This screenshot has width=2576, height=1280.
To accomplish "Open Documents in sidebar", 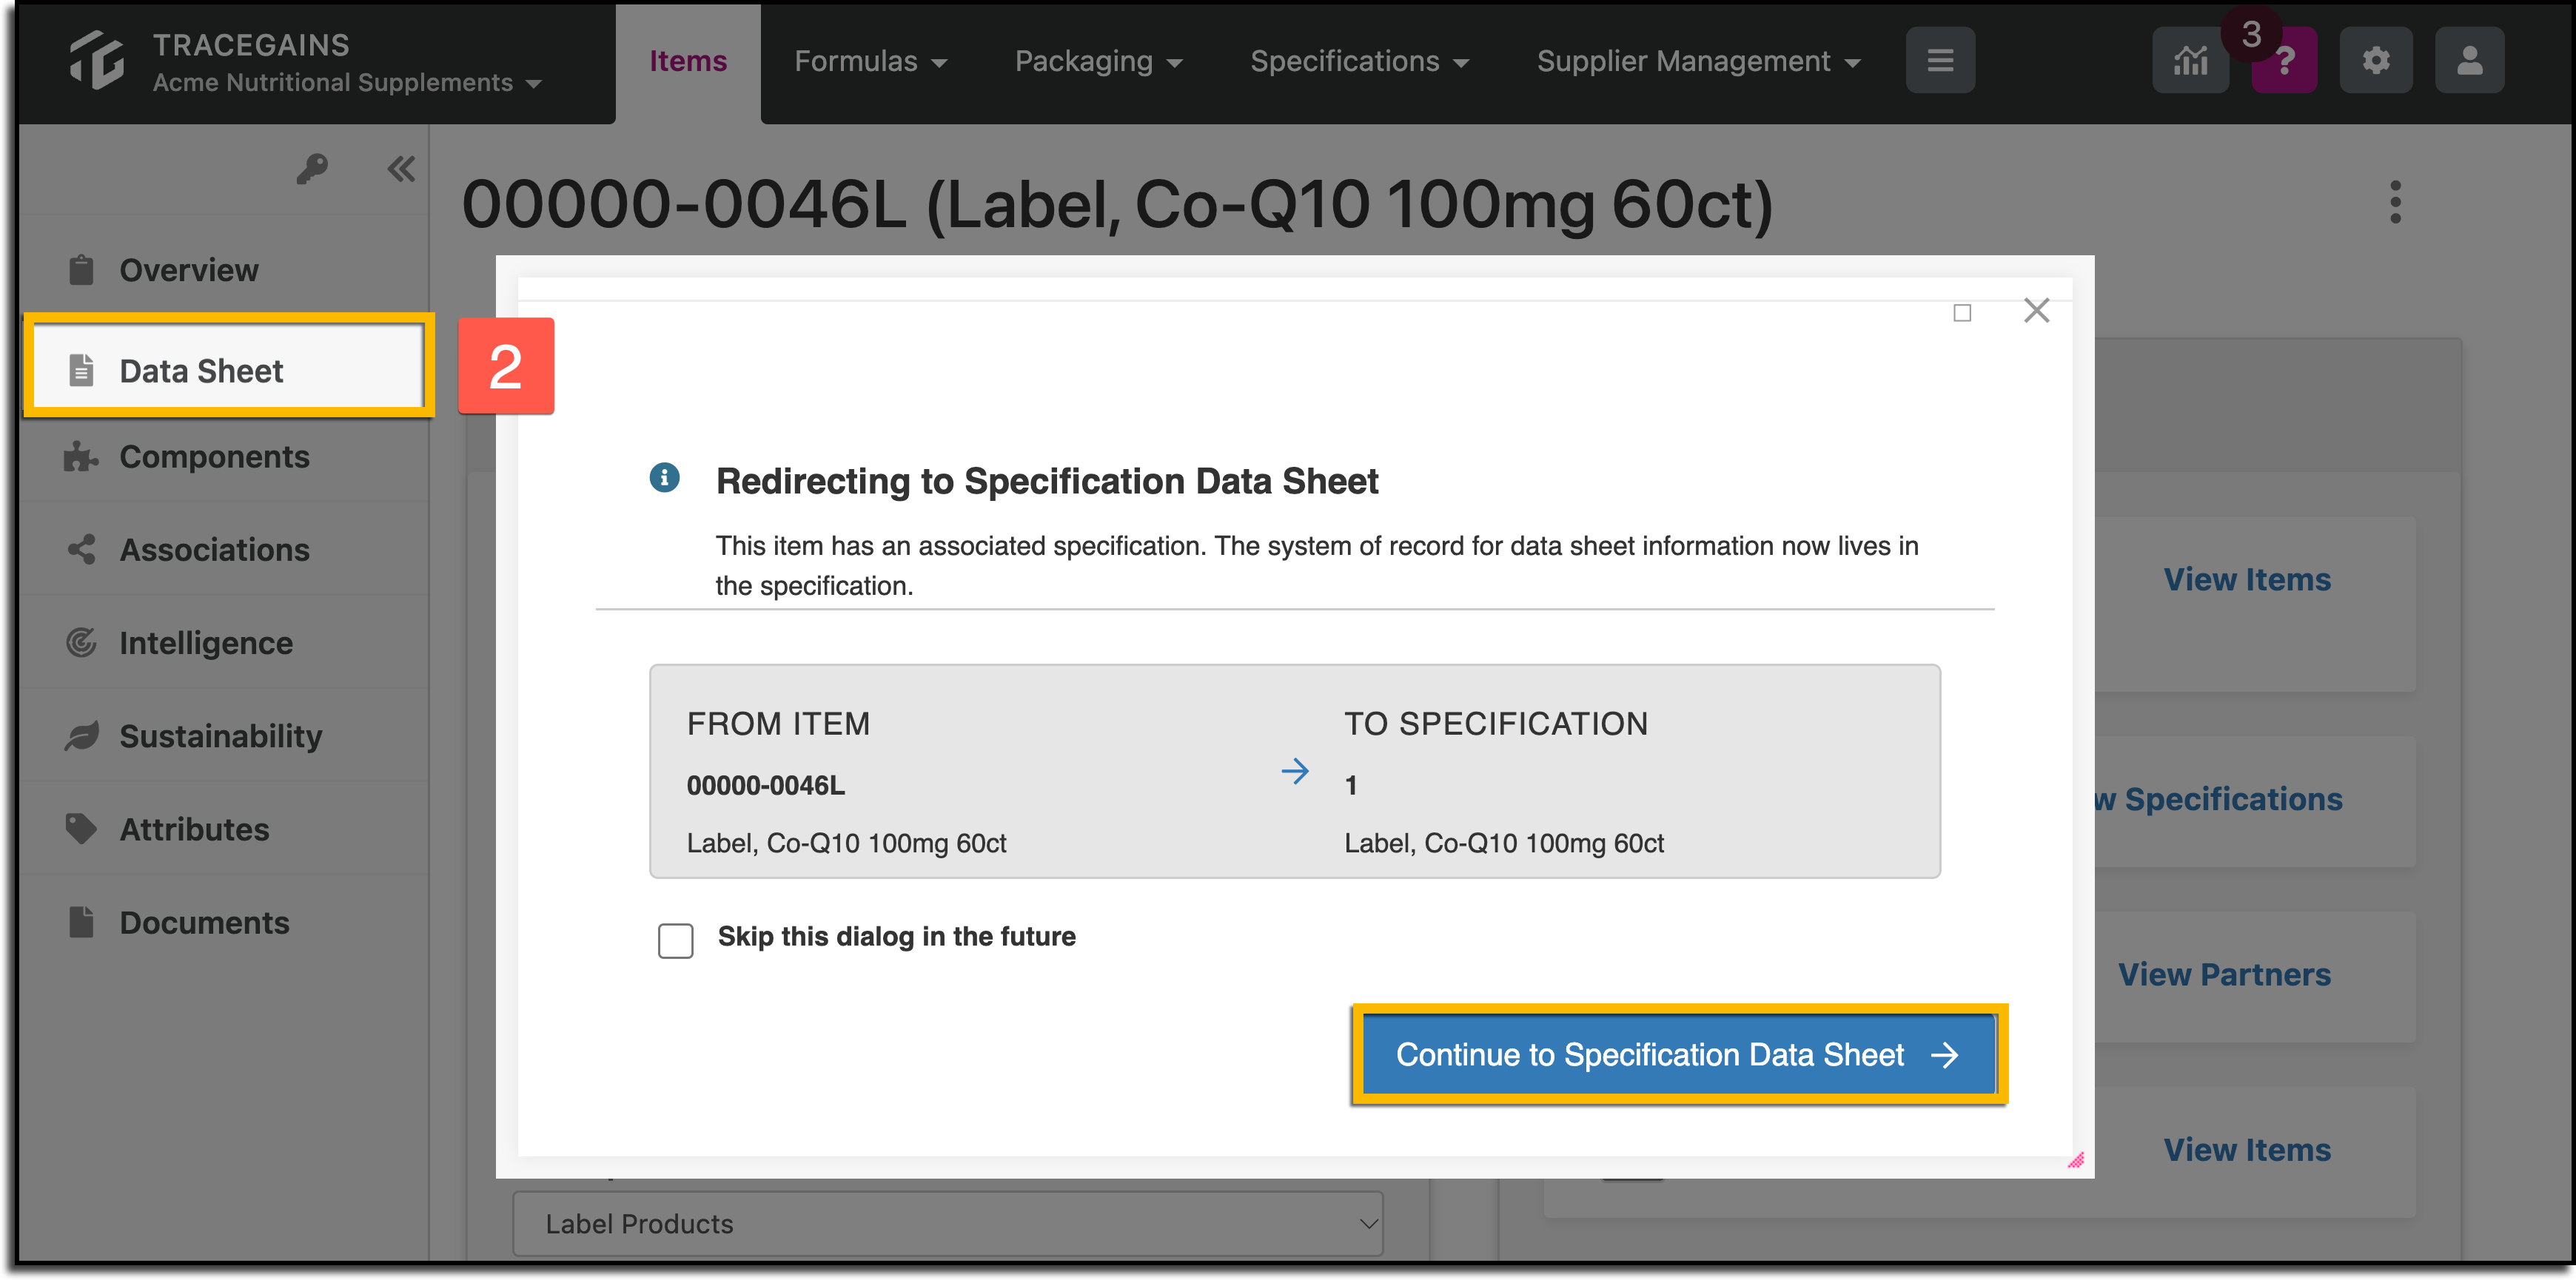I will pyautogui.click(x=225, y=923).
